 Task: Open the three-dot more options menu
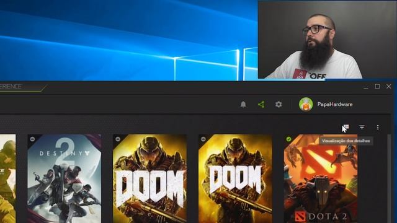coord(378,127)
